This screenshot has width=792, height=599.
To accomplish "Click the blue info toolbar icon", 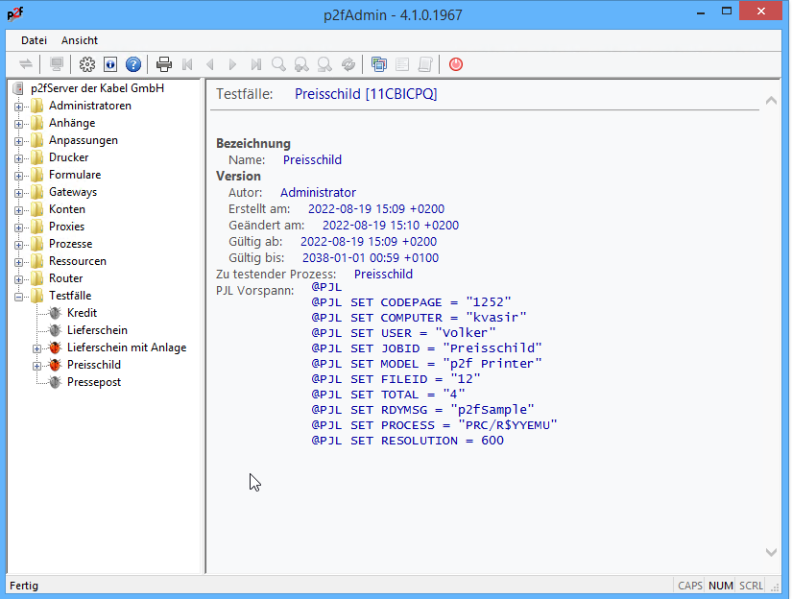I will pyautogui.click(x=110, y=64).
